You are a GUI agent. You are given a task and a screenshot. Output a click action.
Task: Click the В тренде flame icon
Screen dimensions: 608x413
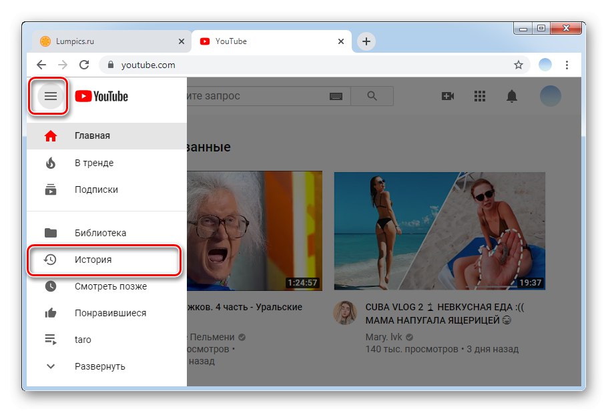click(x=50, y=163)
